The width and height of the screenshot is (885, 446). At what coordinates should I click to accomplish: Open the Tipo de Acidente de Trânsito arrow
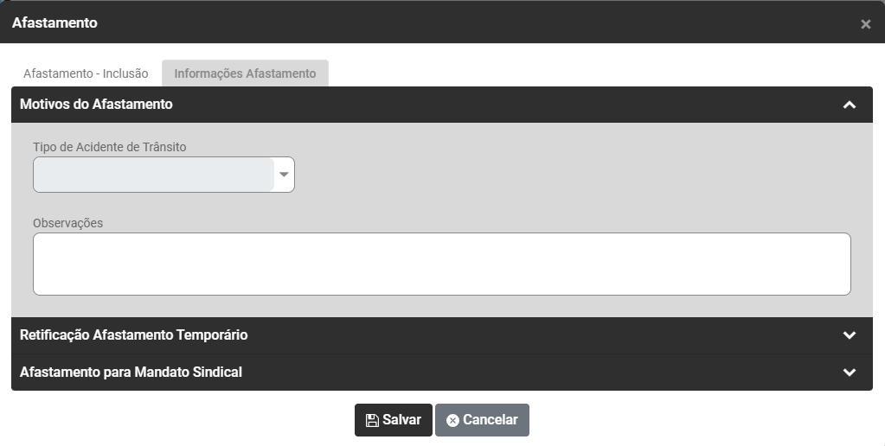(284, 175)
